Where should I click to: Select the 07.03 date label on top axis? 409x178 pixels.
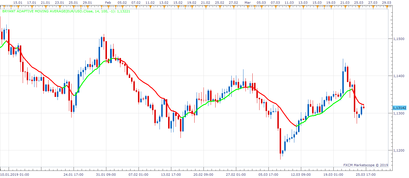275,2
